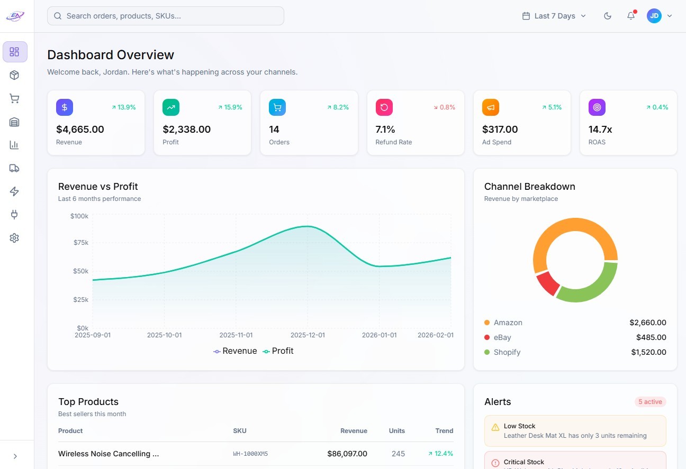Switch to the Dashboard Overview page heading
Viewport: 686px width, 469px height.
[111, 54]
